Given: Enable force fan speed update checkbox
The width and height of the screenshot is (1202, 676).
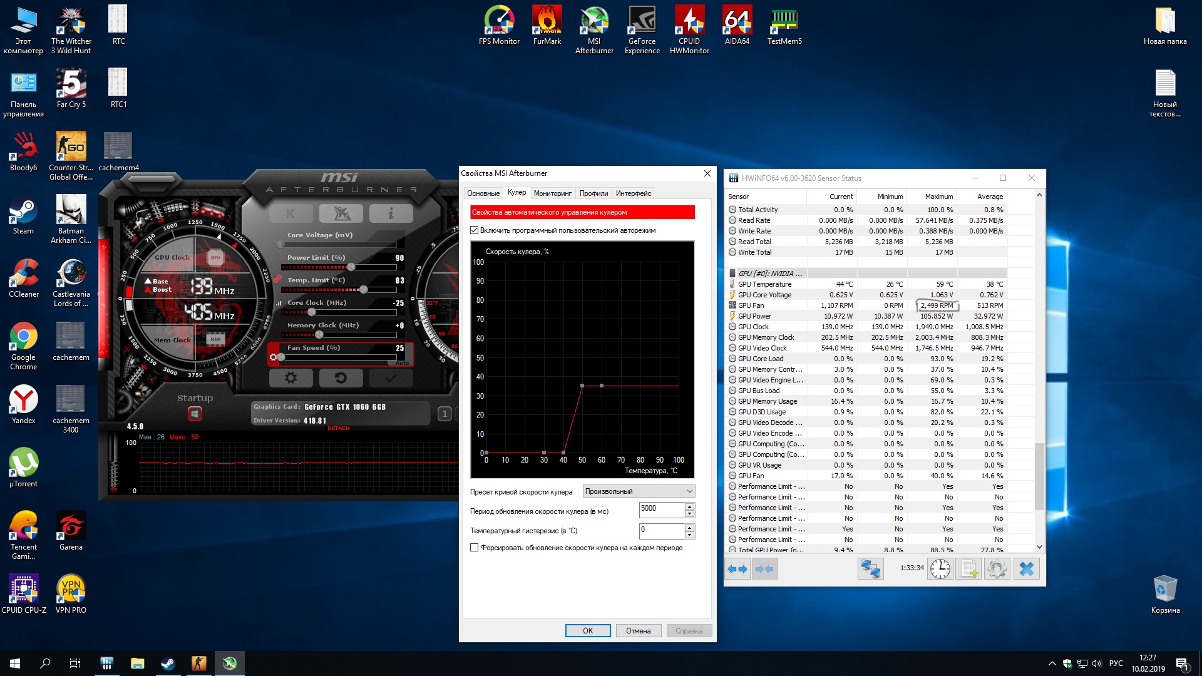Looking at the screenshot, I should coord(475,548).
